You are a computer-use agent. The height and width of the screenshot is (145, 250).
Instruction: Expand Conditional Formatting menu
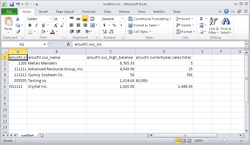pos(149,19)
